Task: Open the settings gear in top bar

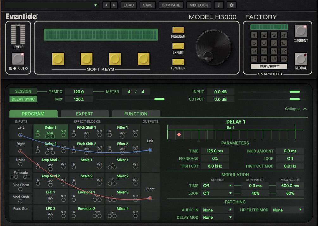Action: (x=231, y=5)
